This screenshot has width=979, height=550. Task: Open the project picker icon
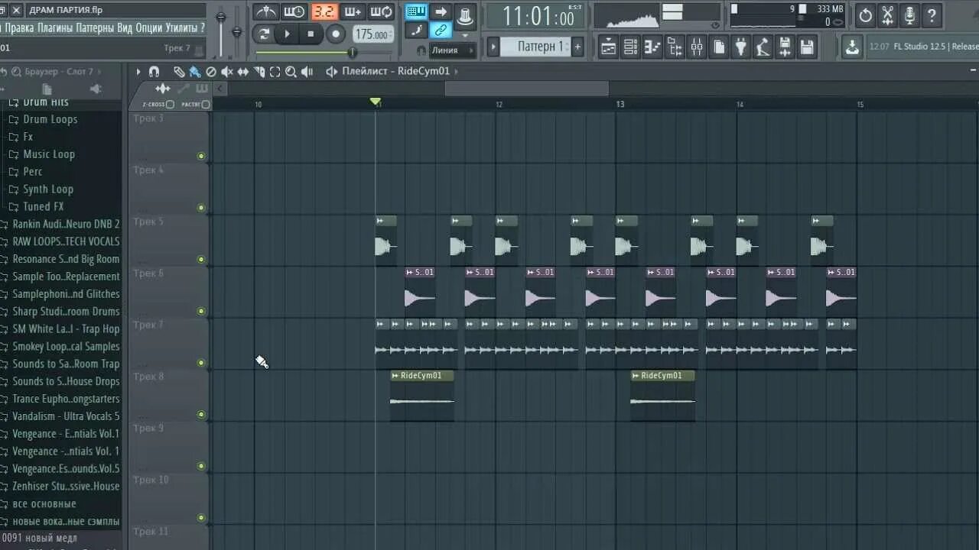(x=719, y=47)
